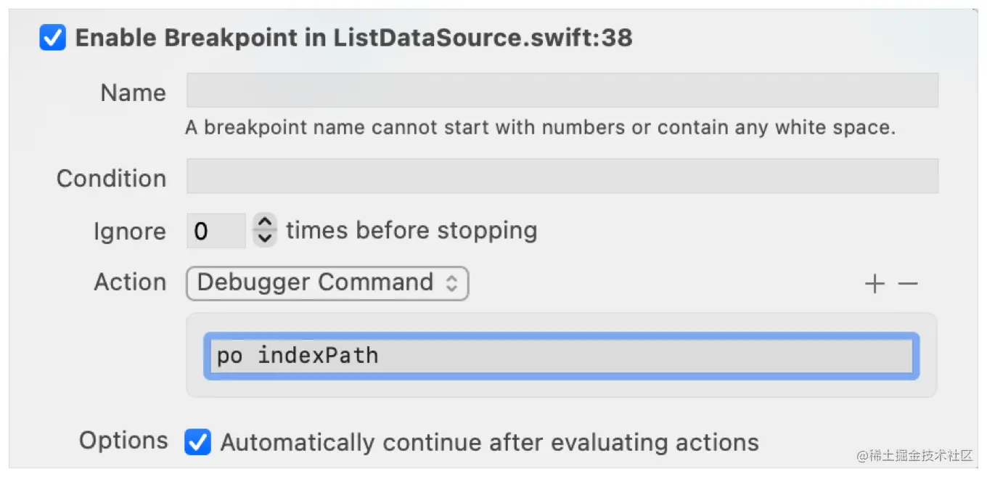Click the minus icon to delete the Debugger Command action
This screenshot has width=987, height=477.
click(908, 283)
